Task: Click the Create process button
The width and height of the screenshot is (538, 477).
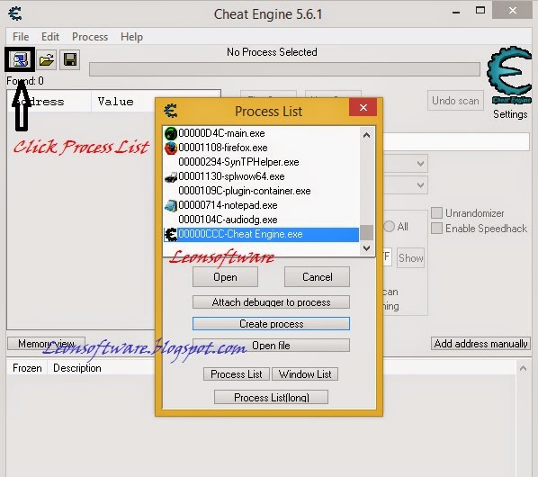Action: tap(271, 324)
